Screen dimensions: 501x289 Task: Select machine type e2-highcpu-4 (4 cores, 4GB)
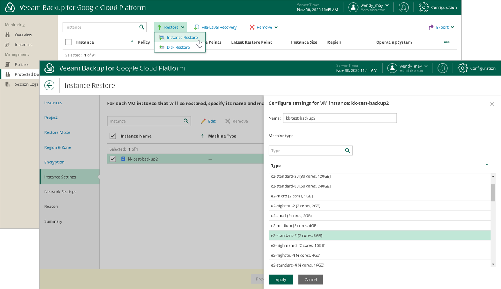pos(379,255)
